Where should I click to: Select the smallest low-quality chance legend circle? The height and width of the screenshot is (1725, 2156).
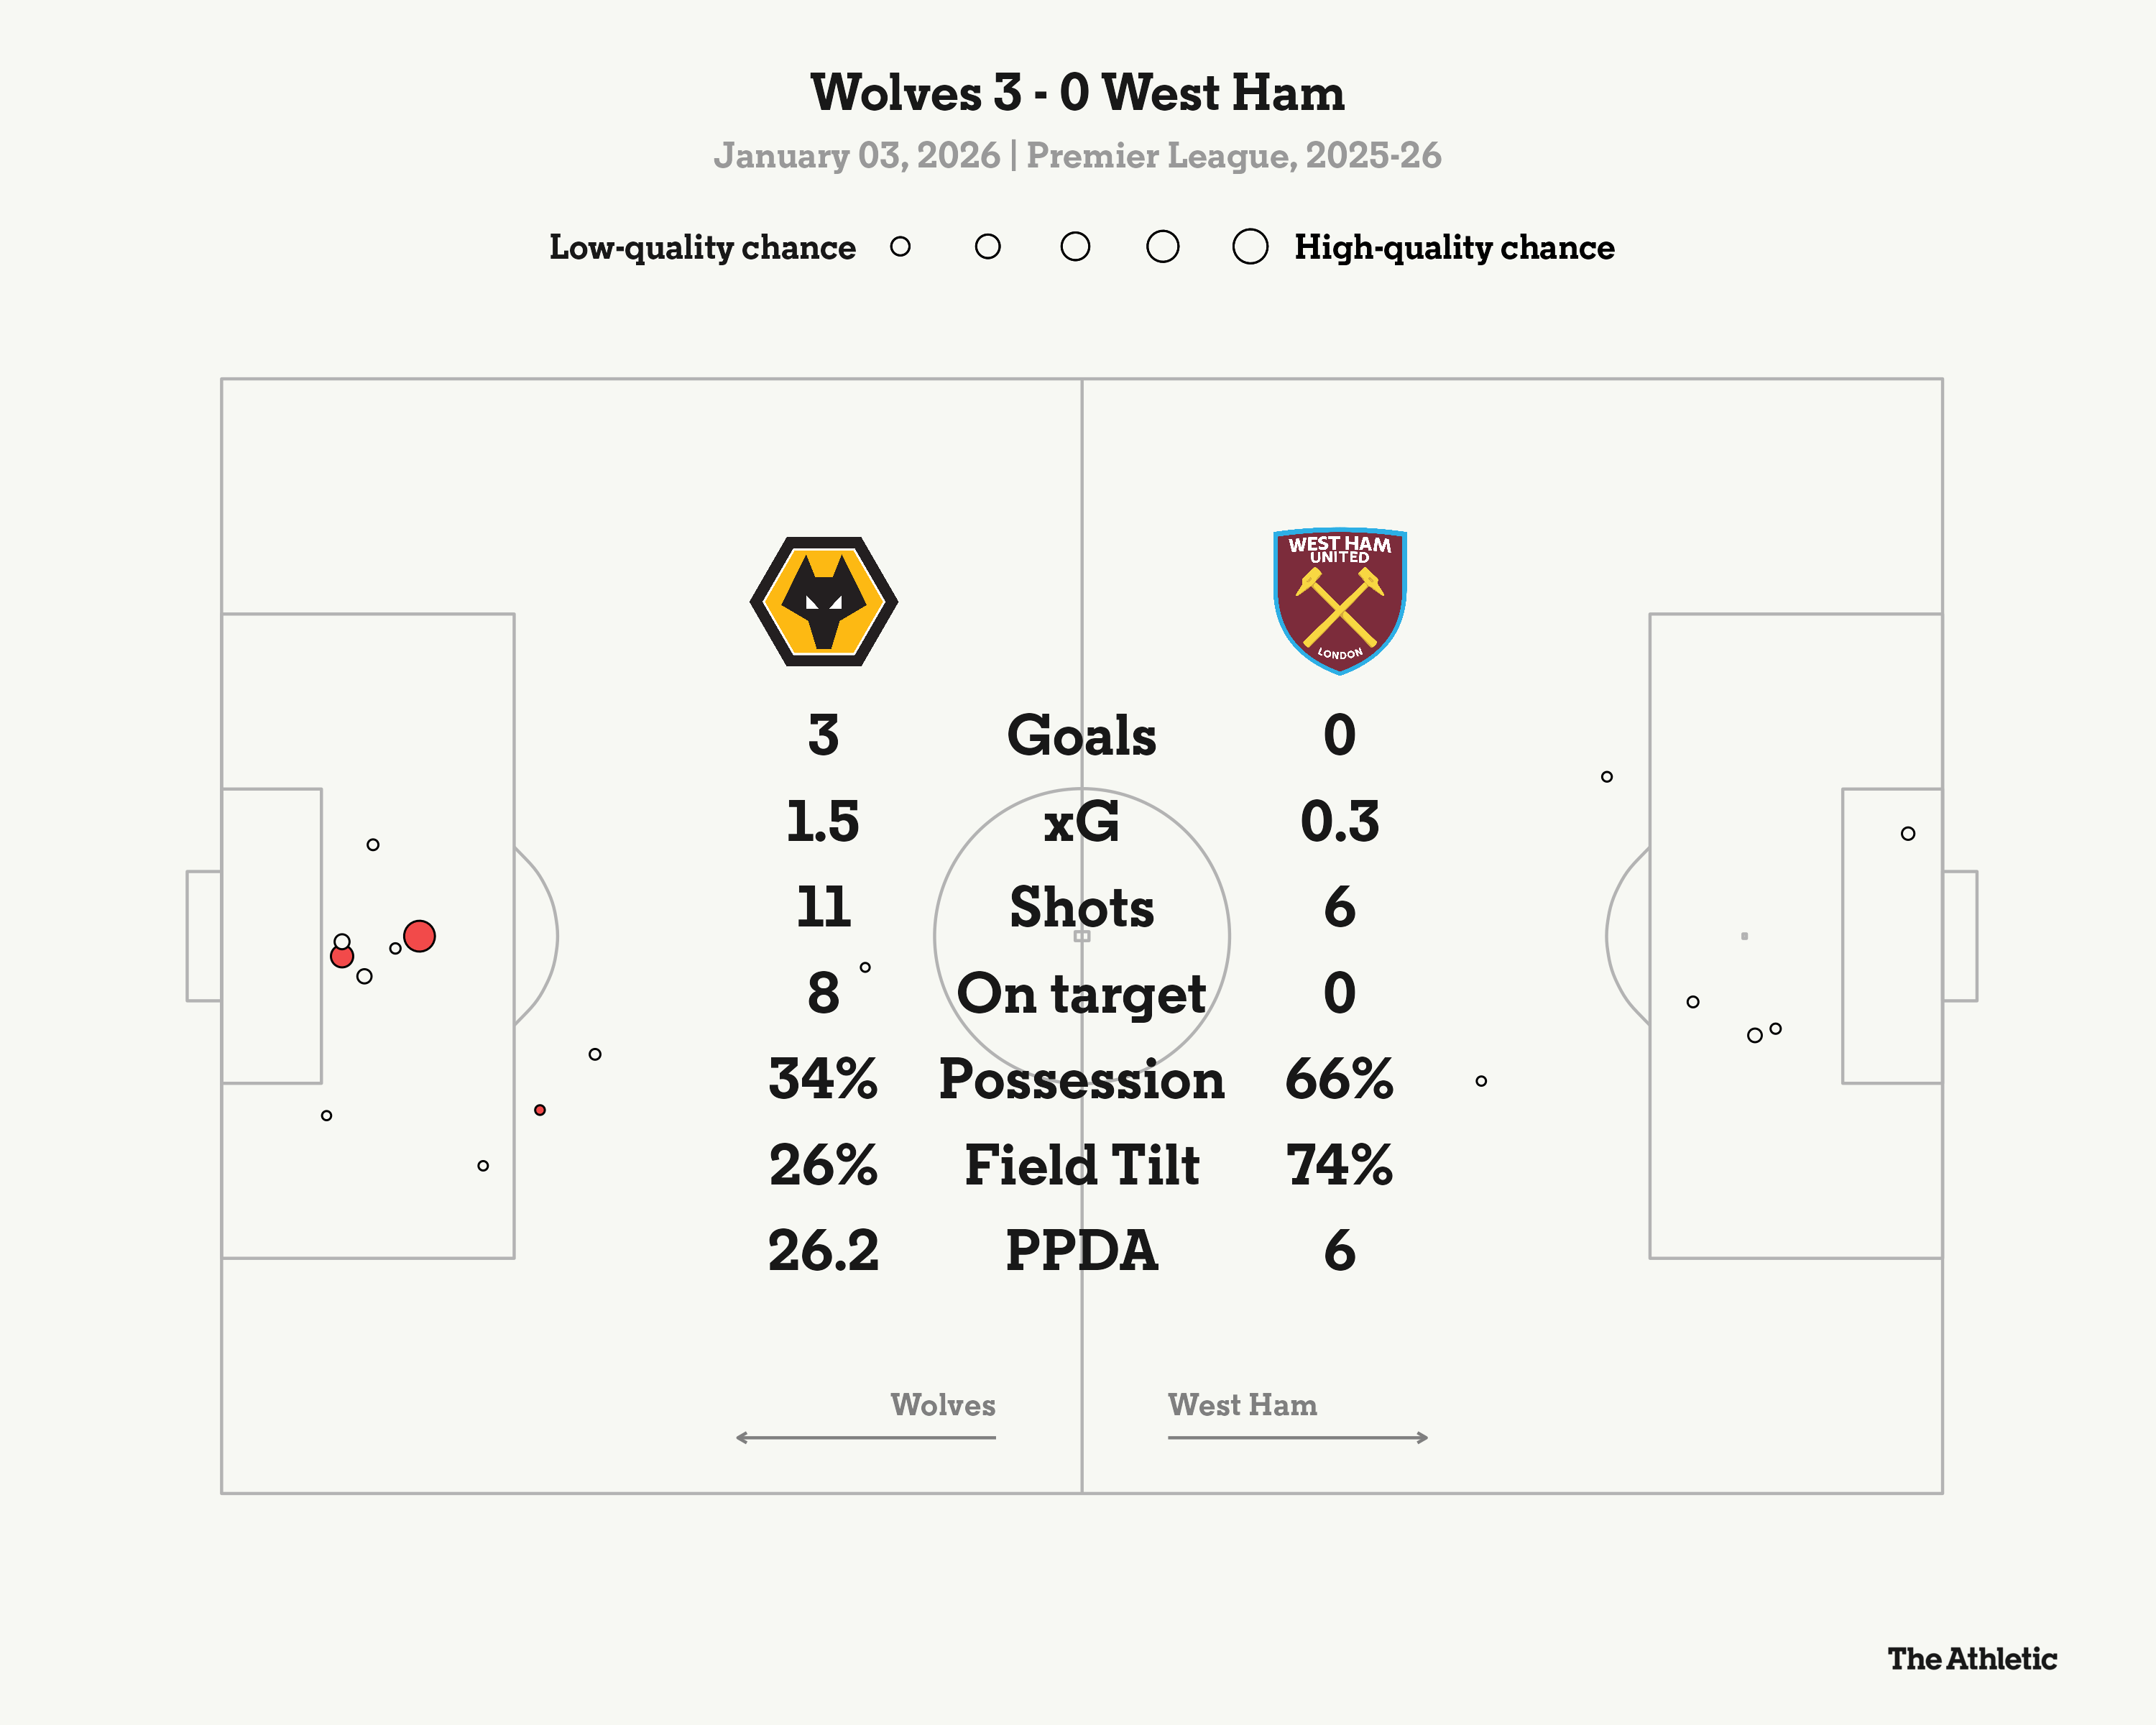coord(900,246)
